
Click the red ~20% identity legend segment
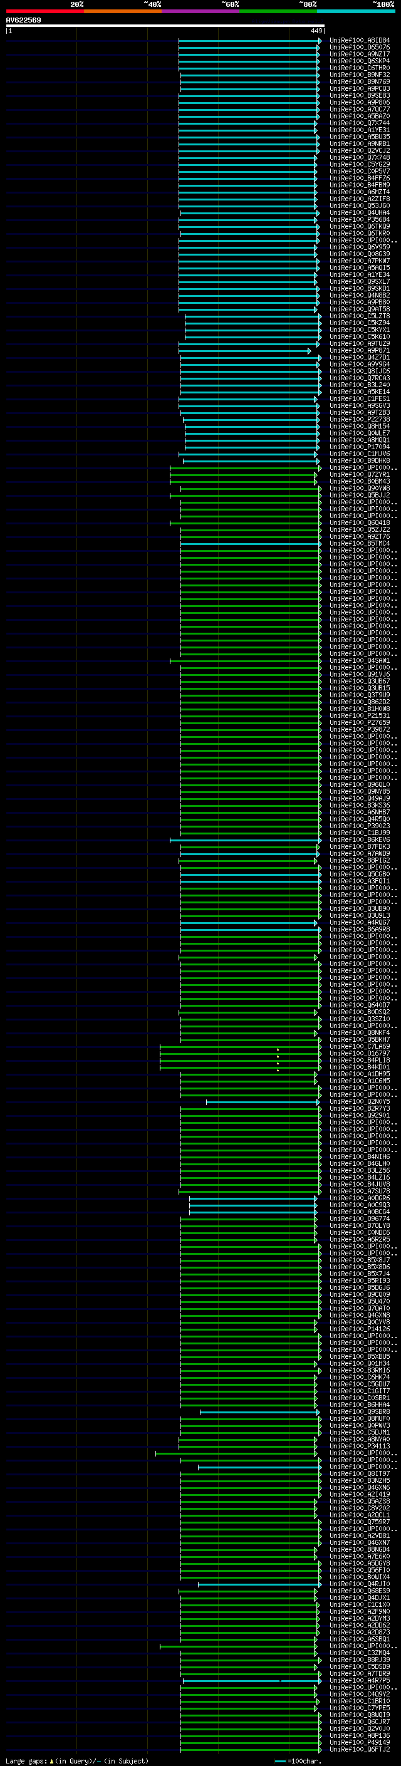click(44, 11)
